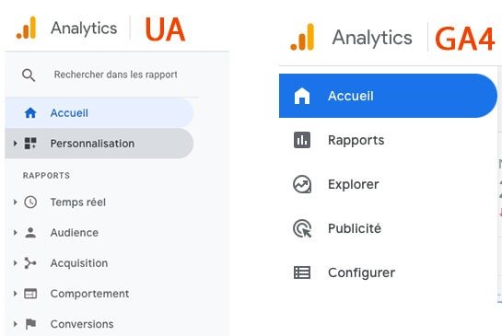Open Accueil in the UA sidebar

[99, 113]
